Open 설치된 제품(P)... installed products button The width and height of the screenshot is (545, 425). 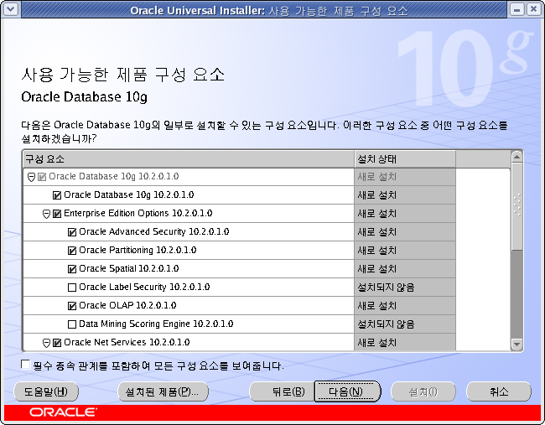[163, 392]
